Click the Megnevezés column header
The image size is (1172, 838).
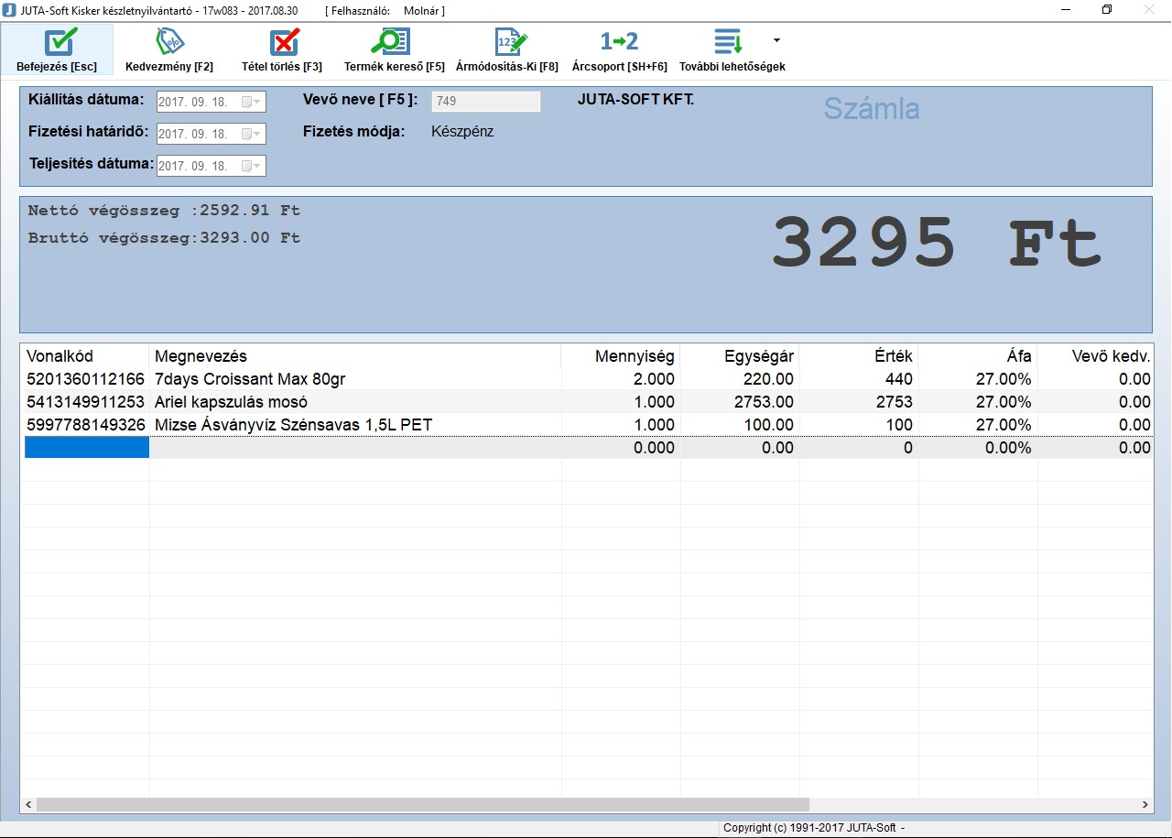201,356
